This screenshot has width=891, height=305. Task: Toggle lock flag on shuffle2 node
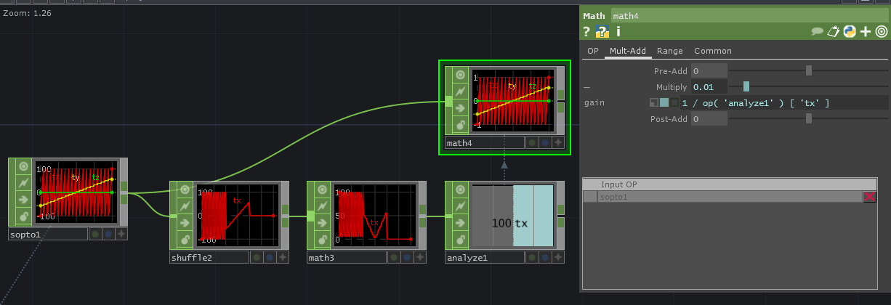tap(185, 240)
